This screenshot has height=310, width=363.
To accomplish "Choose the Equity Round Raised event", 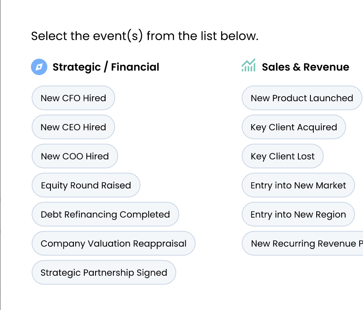I will (x=86, y=185).
